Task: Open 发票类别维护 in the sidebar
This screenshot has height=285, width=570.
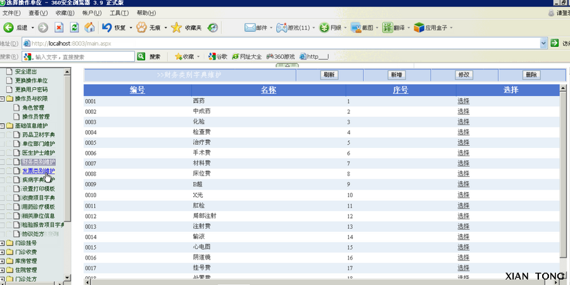Action: tap(39, 171)
